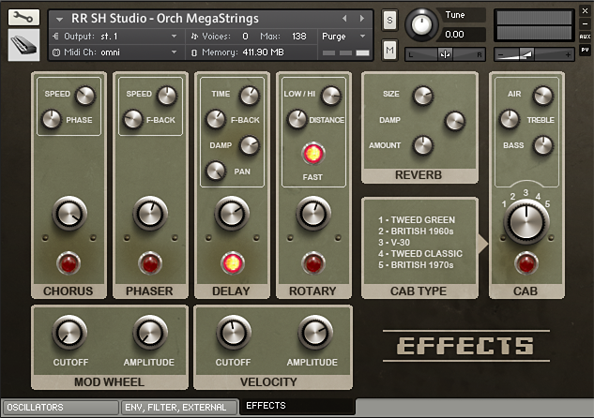Click the instrument keyboard thumbnail icon
This screenshot has height=418, width=594.
coord(23,45)
